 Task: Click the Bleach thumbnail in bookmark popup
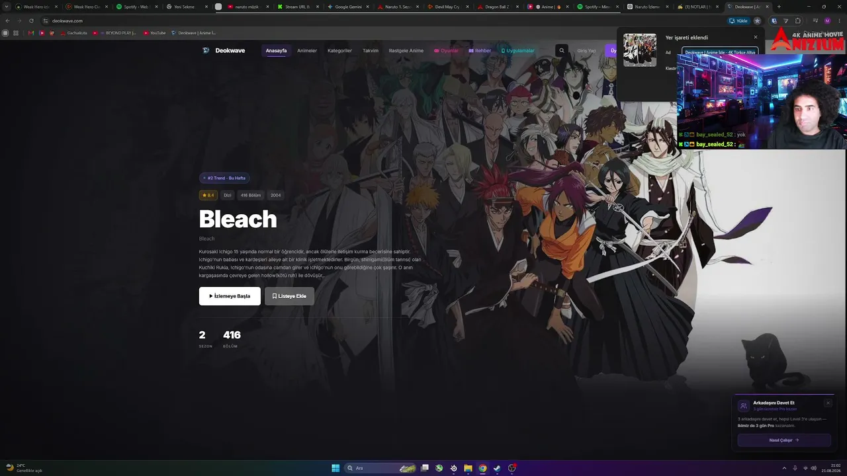click(640, 50)
